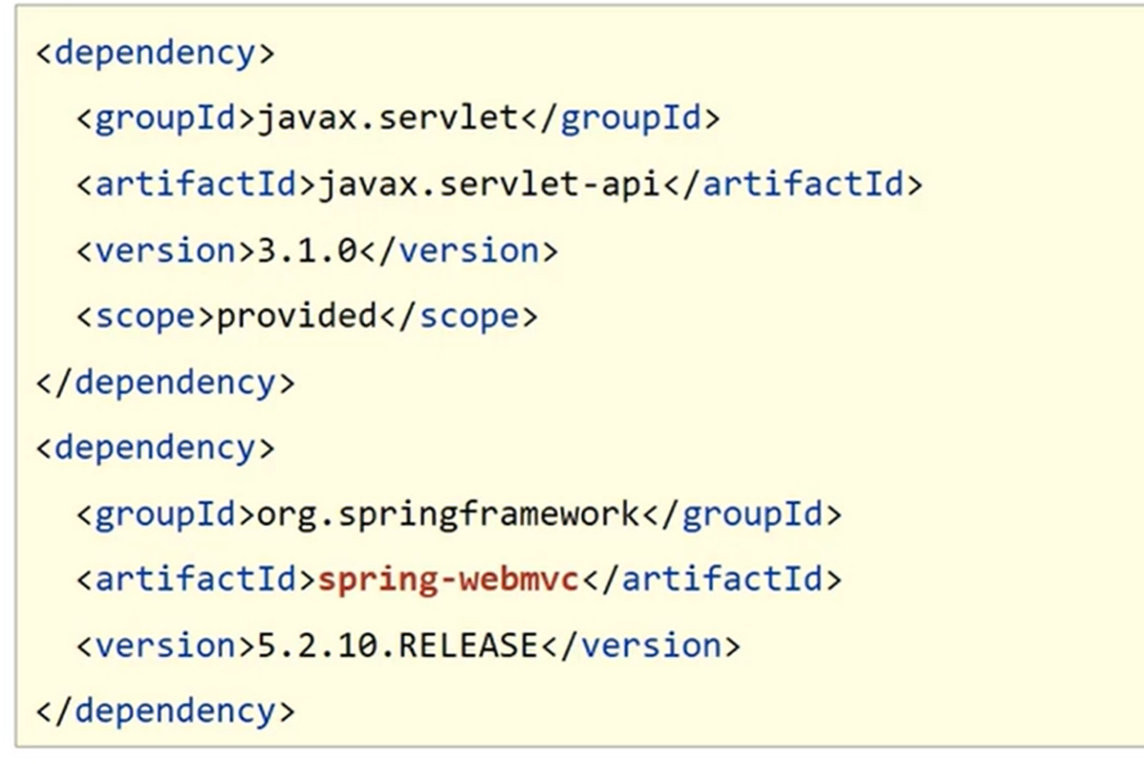Click the second opening dependency tag
The image size is (1144, 764).
[155, 448]
